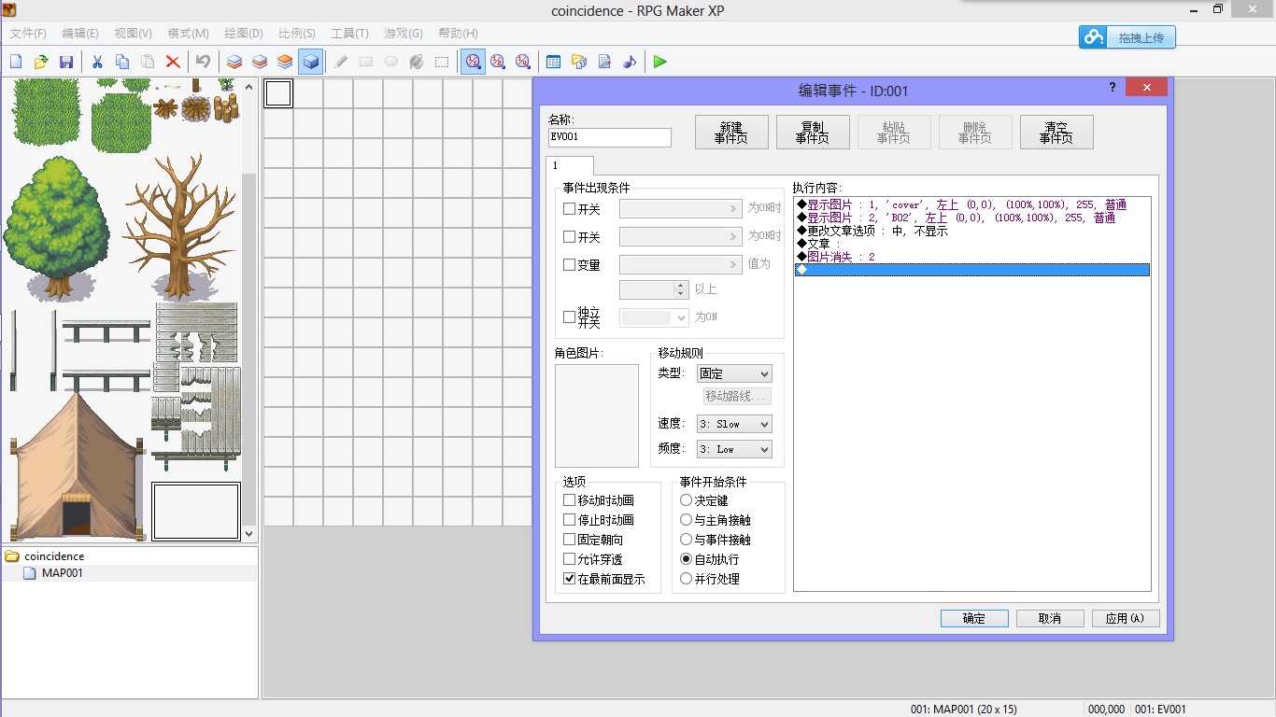The height and width of the screenshot is (717, 1276).
Task: Open the 文件(F) menu
Action: (28, 34)
